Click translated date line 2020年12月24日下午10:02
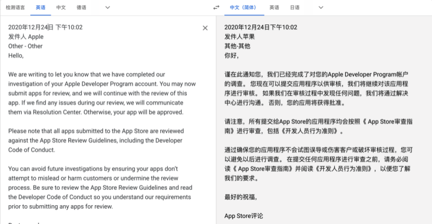This screenshot has width=432, height=224. [x=261, y=27]
